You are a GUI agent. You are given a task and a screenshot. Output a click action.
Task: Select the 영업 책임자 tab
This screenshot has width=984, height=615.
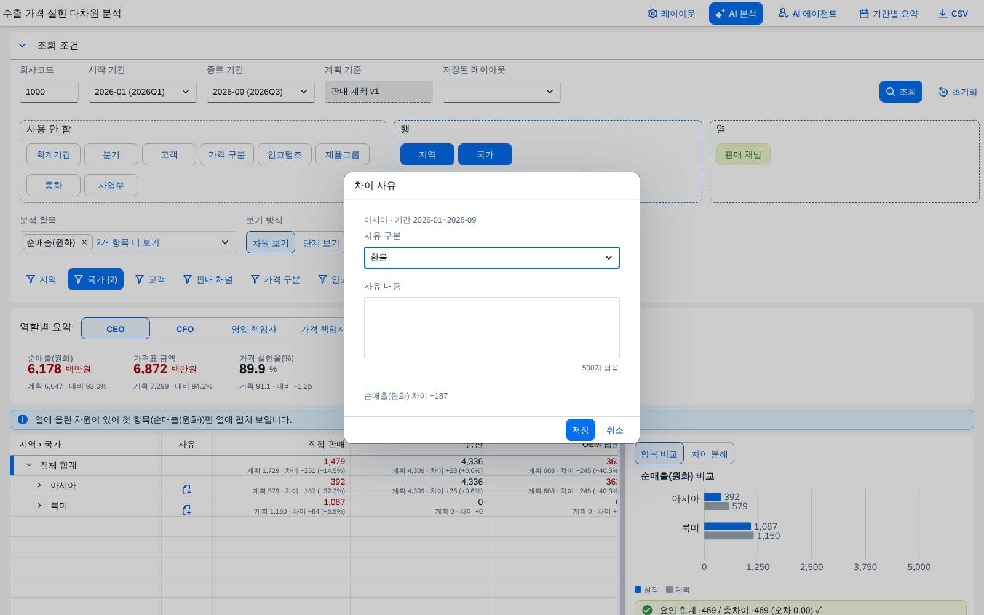coord(254,328)
